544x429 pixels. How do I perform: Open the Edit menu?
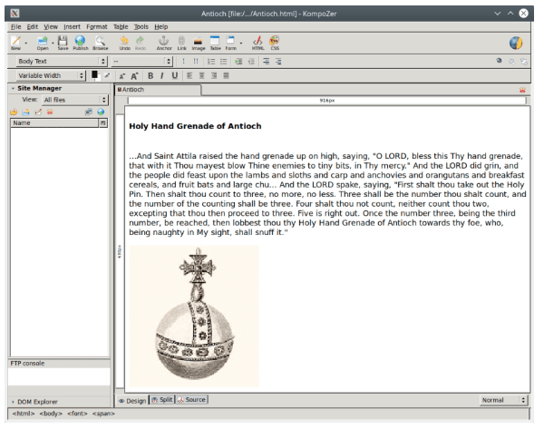click(33, 26)
